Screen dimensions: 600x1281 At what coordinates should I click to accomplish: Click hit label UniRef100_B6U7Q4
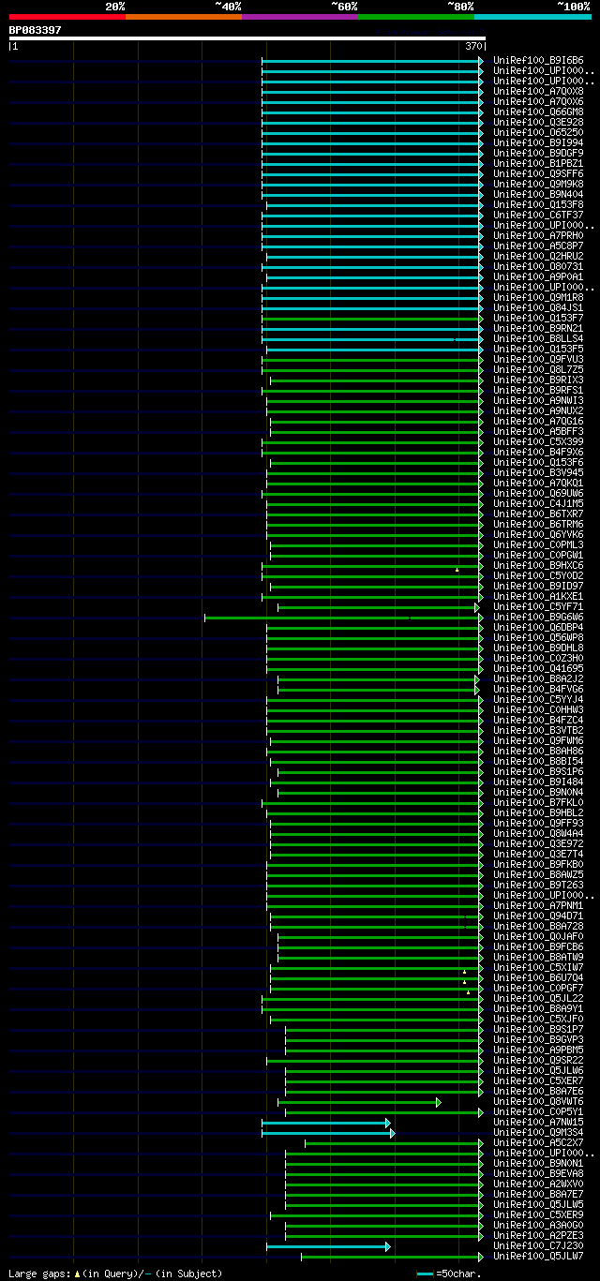coord(538,978)
